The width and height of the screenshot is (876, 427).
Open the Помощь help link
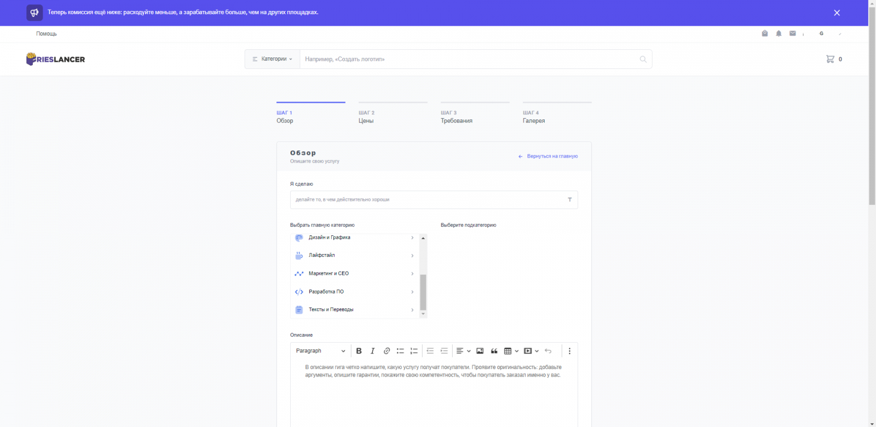[x=47, y=34]
